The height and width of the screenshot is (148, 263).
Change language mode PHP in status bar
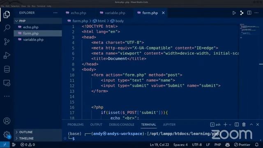[x=217, y=145]
